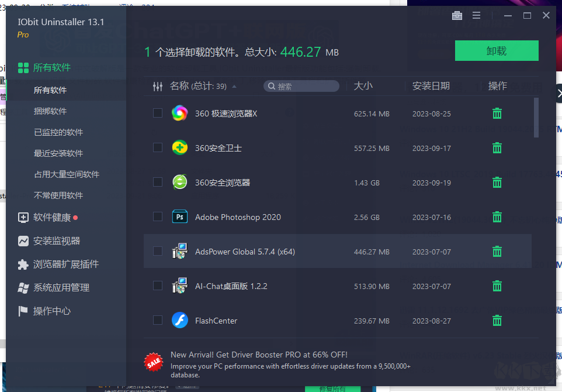Toggle the AdsPower Global 5.7.4 checkbox

click(158, 251)
